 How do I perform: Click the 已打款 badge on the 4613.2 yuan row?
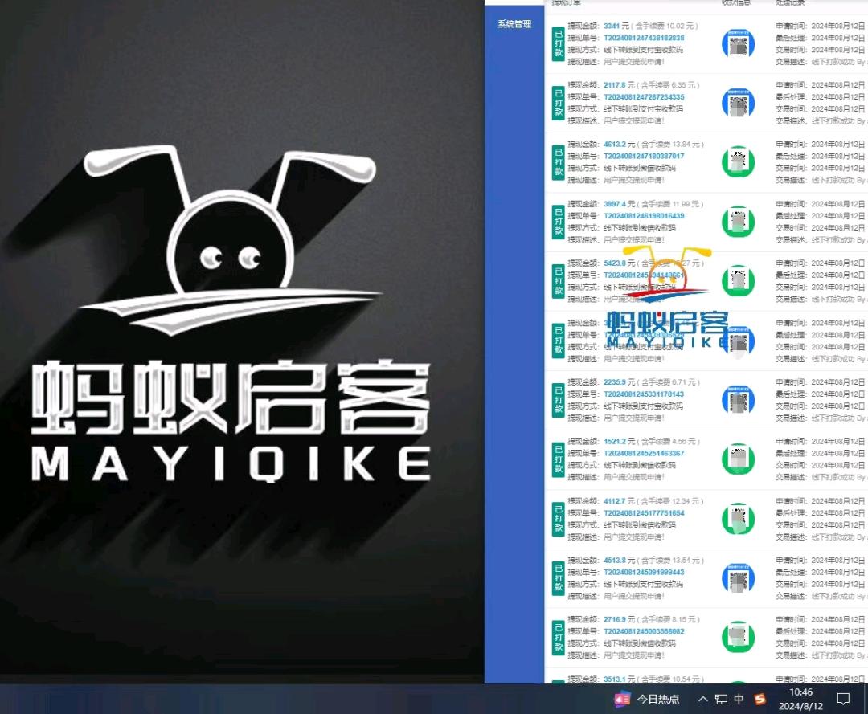click(x=559, y=162)
